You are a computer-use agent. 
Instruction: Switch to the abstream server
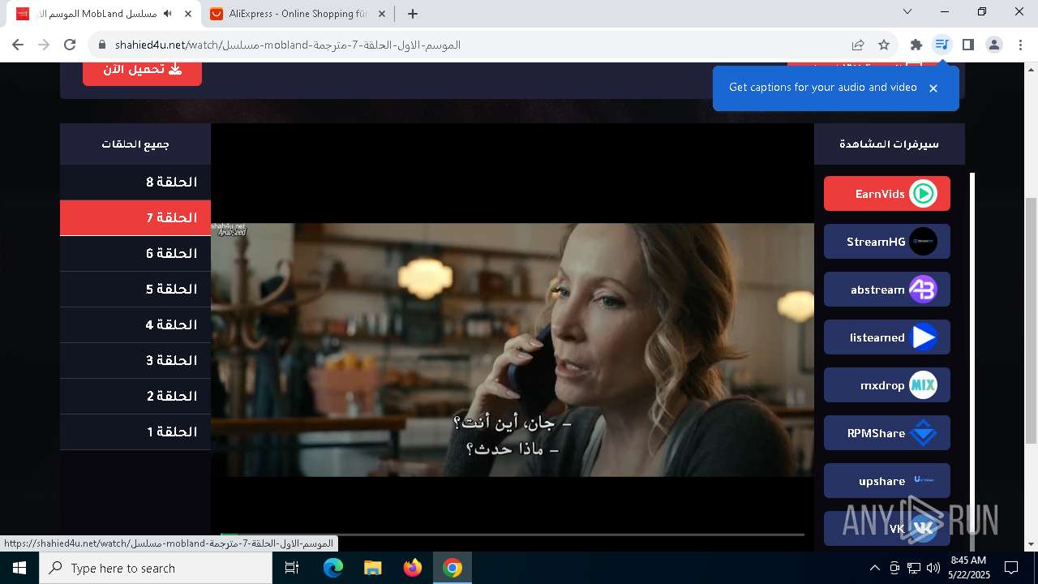[886, 290]
